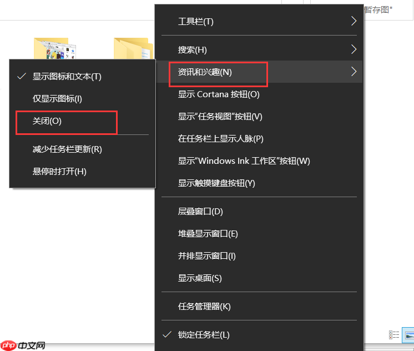Toggle 锁定任务栏(L) checked item
Screen dimensions: 414x351
(259, 335)
